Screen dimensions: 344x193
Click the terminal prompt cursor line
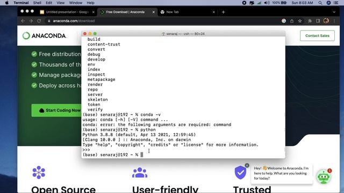click(x=113, y=155)
